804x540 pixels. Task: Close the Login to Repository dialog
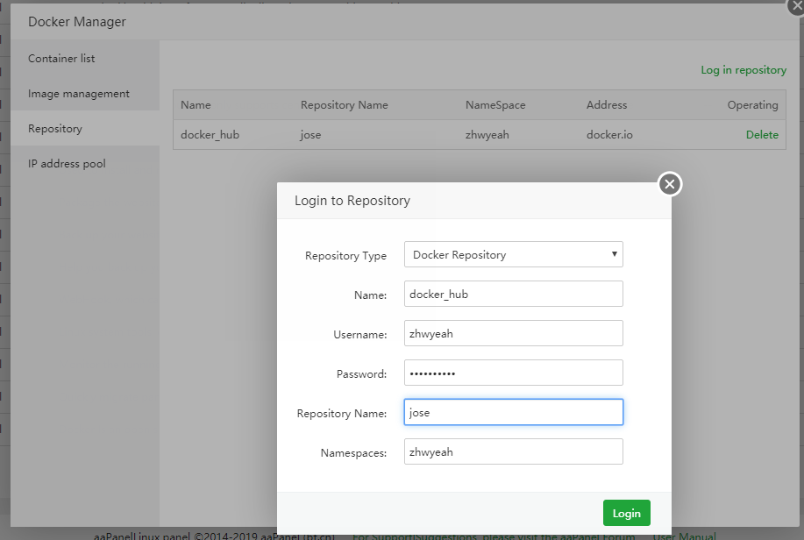tap(669, 184)
